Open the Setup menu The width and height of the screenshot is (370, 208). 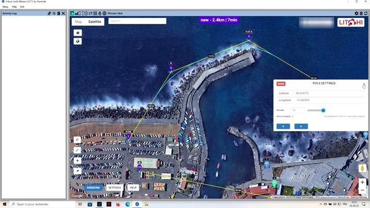(5, 7)
